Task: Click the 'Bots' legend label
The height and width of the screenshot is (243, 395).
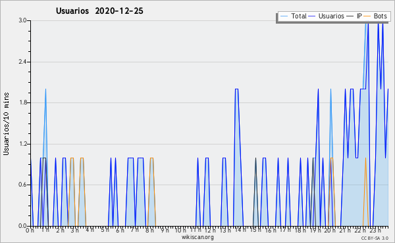Action: 380,16
